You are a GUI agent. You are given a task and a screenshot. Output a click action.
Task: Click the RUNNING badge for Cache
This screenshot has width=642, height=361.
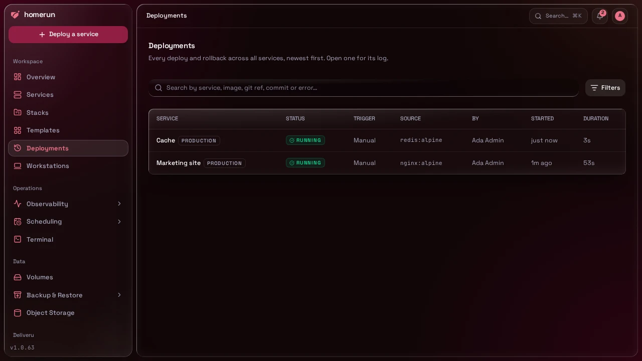point(305,140)
